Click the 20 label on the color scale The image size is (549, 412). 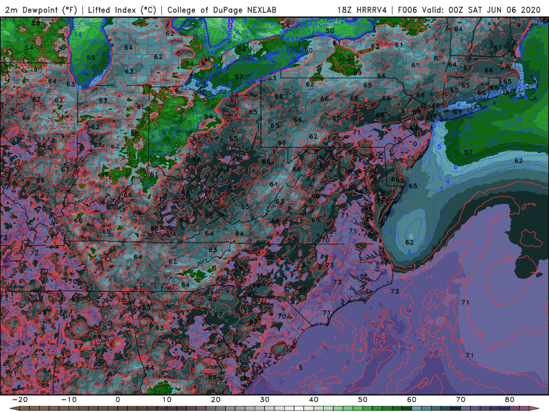click(x=215, y=400)
